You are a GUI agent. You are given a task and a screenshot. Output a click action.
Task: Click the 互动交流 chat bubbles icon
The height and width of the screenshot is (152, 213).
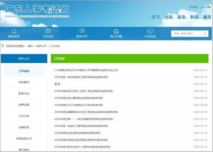coord(150,31)
